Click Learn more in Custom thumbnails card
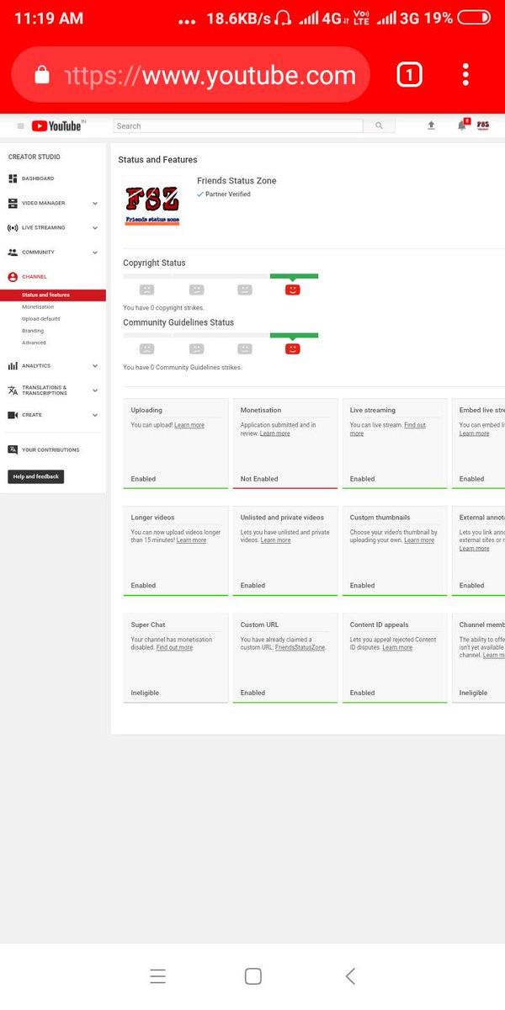Image resolution: width=505 pixels, height=1010 pixels. (x=419, y=540)
